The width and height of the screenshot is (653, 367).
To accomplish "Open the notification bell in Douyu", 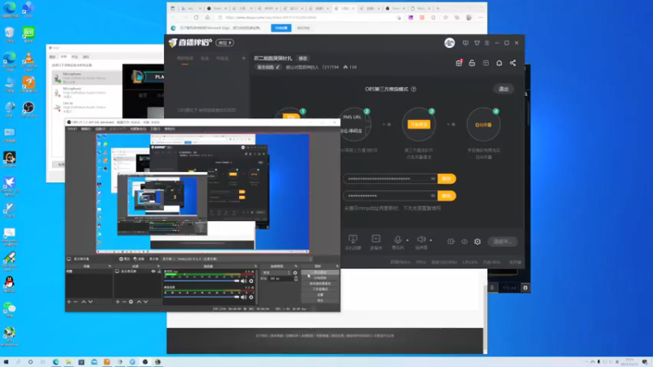I will click(499, 63).
